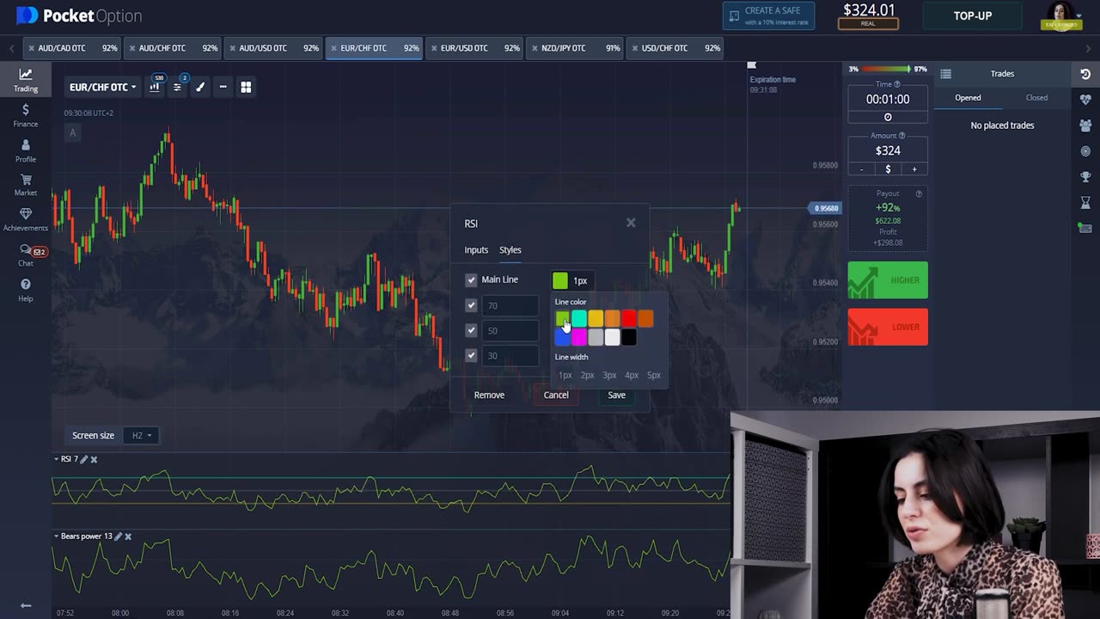Pick the red line color swatch

[x=629, y=319]
